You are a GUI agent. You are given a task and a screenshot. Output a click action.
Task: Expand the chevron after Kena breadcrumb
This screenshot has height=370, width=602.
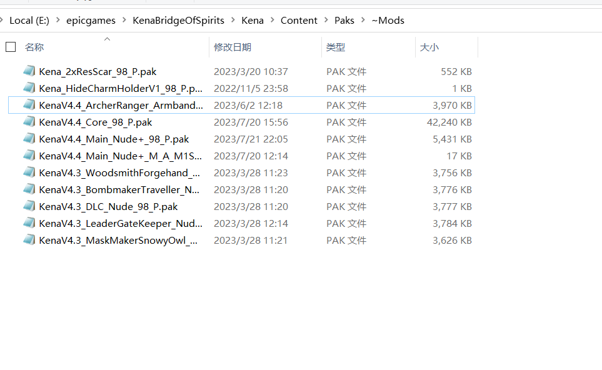coord(272,19)
